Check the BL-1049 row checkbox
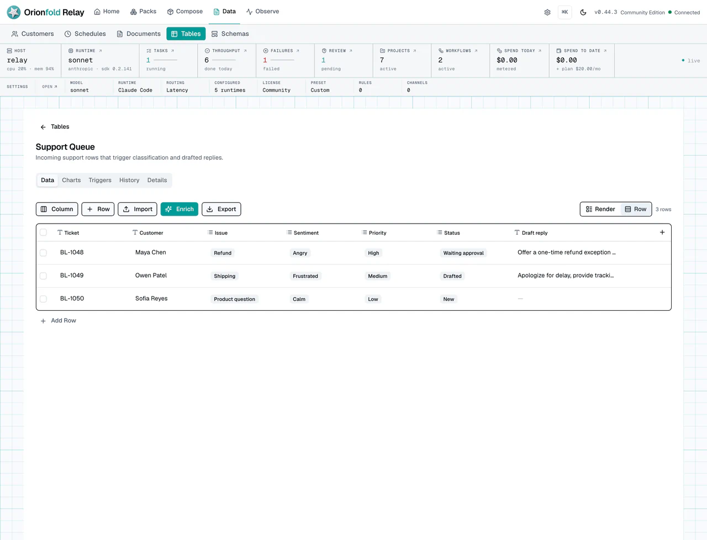This screenshot has height=540, width=707. point(44,276)
